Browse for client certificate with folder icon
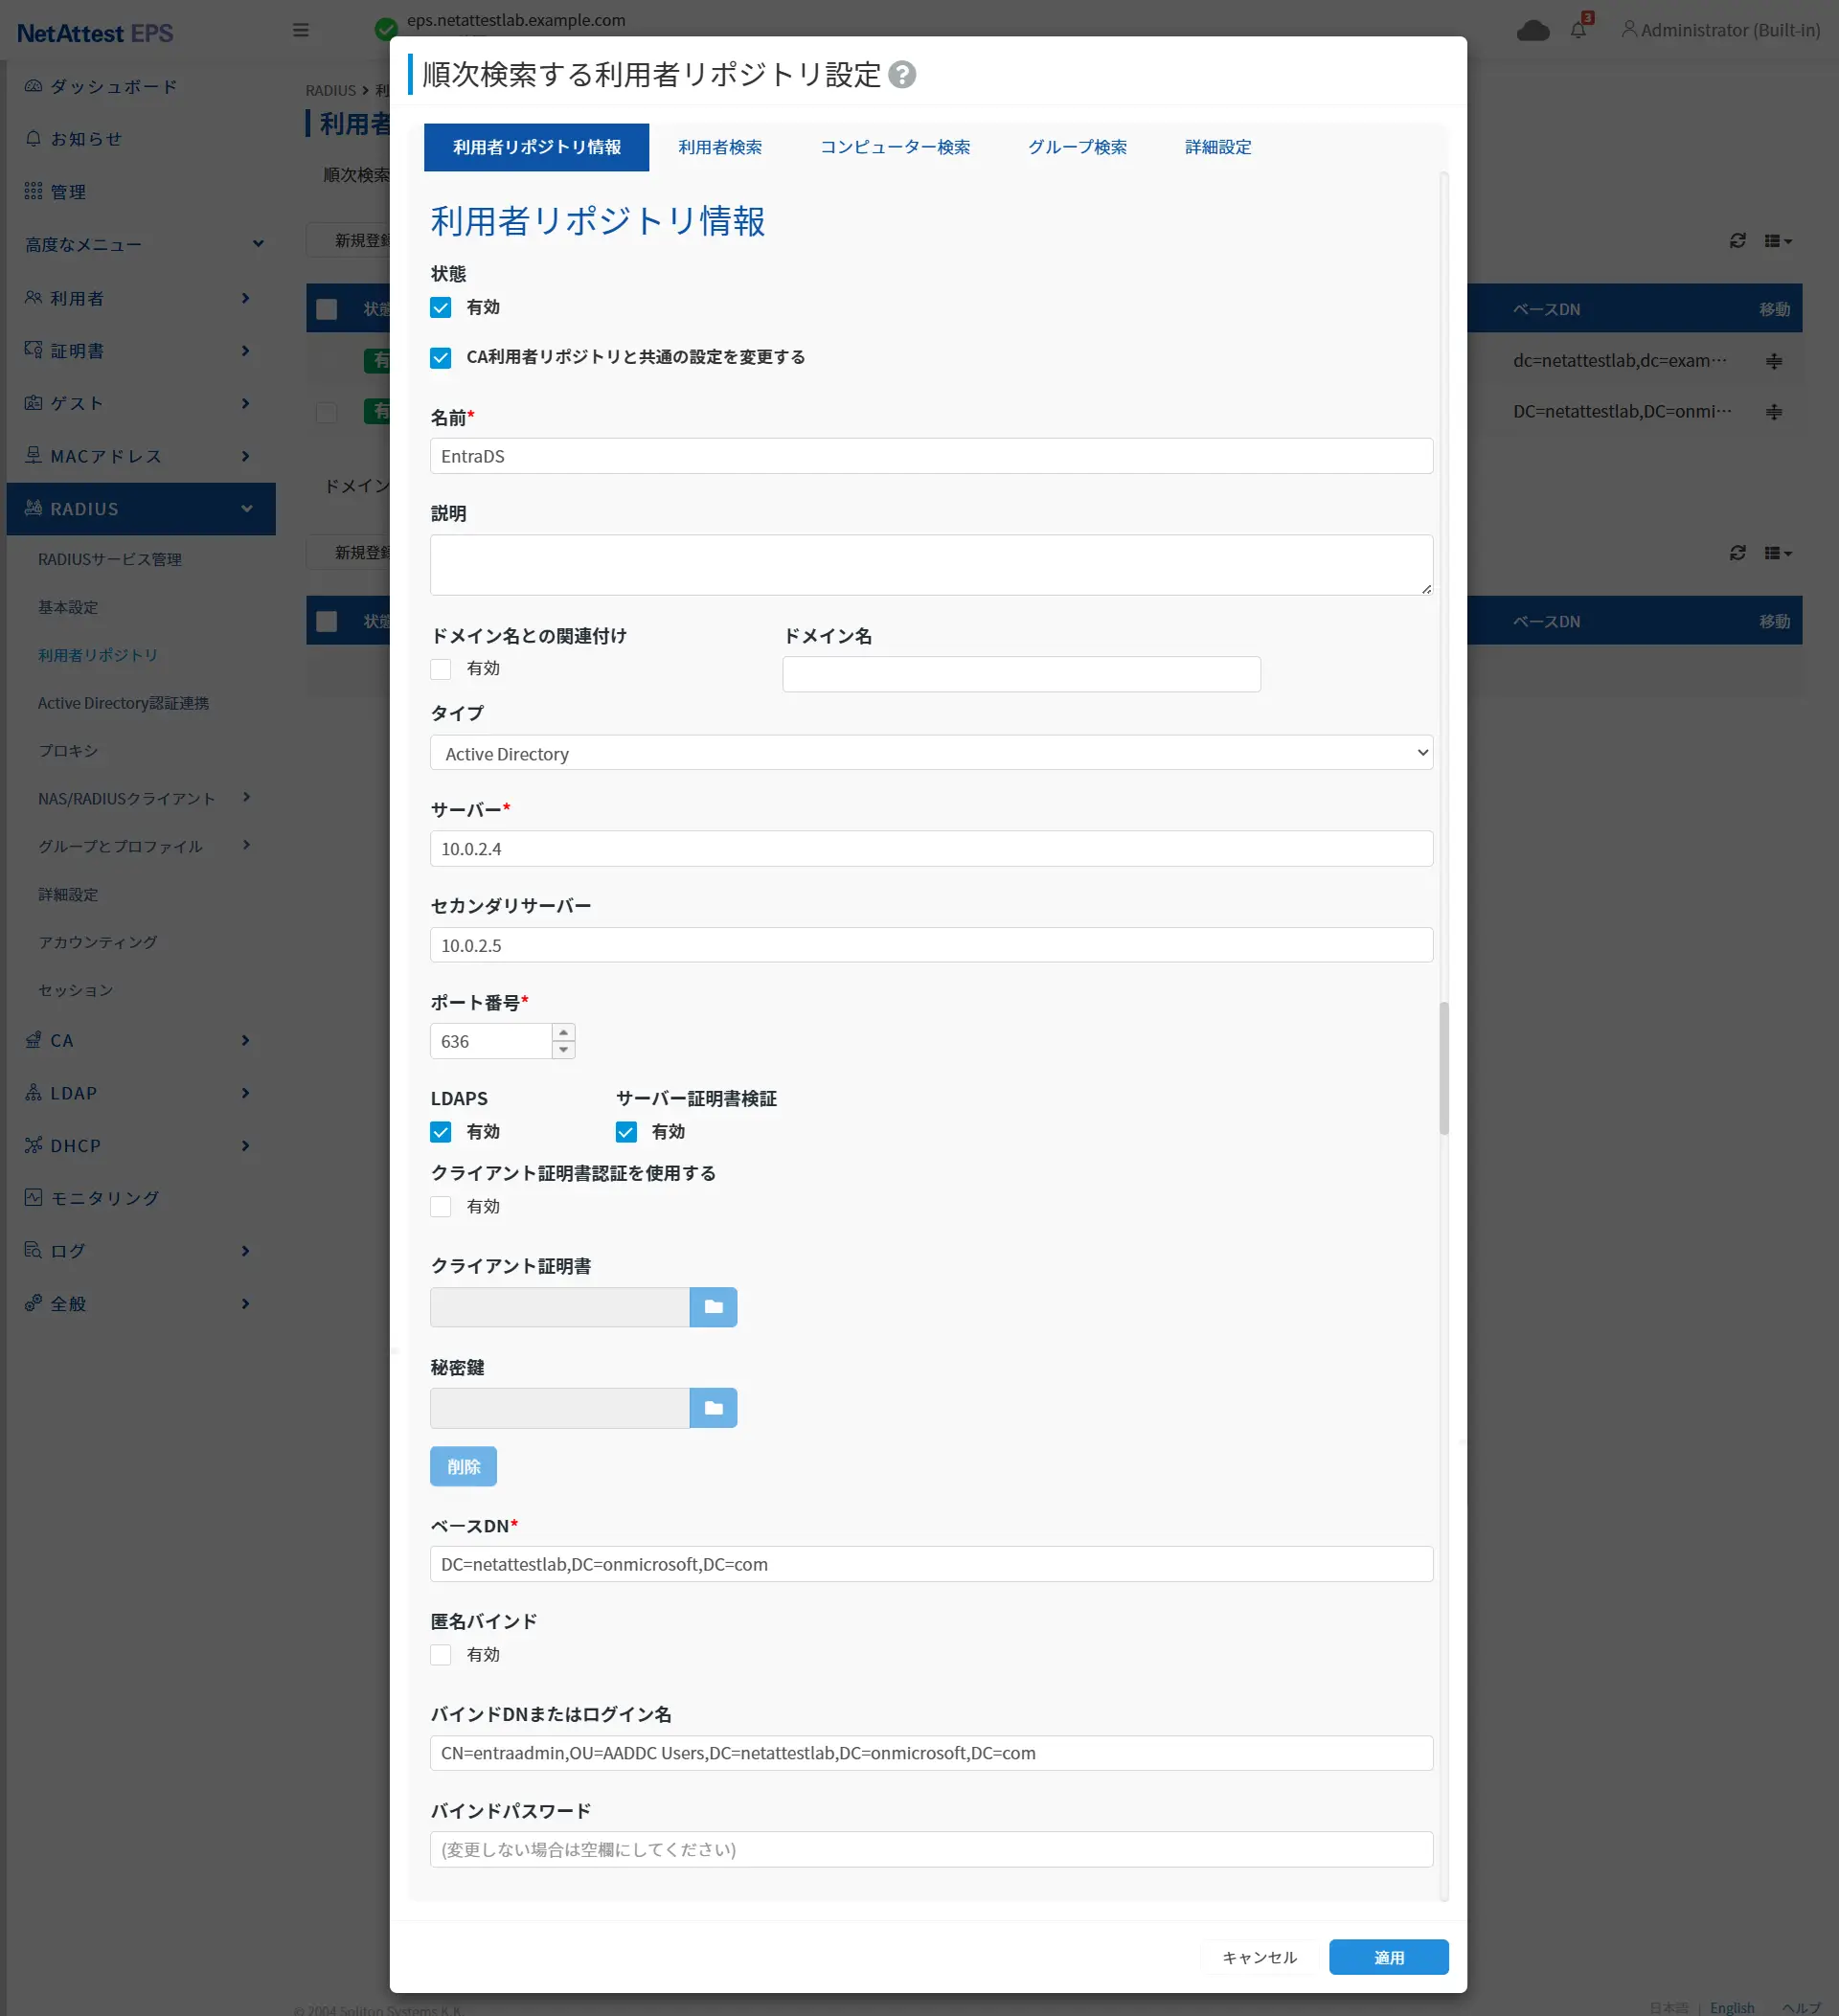 click(x=713, y=1307)
